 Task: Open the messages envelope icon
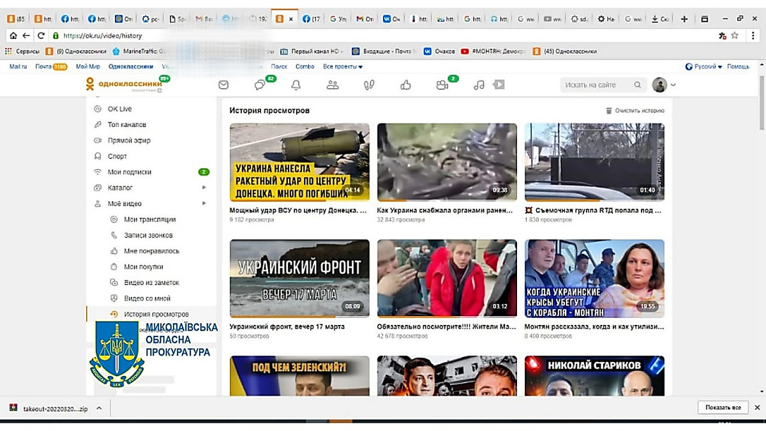pyautogui.click(x=223, y=85)
